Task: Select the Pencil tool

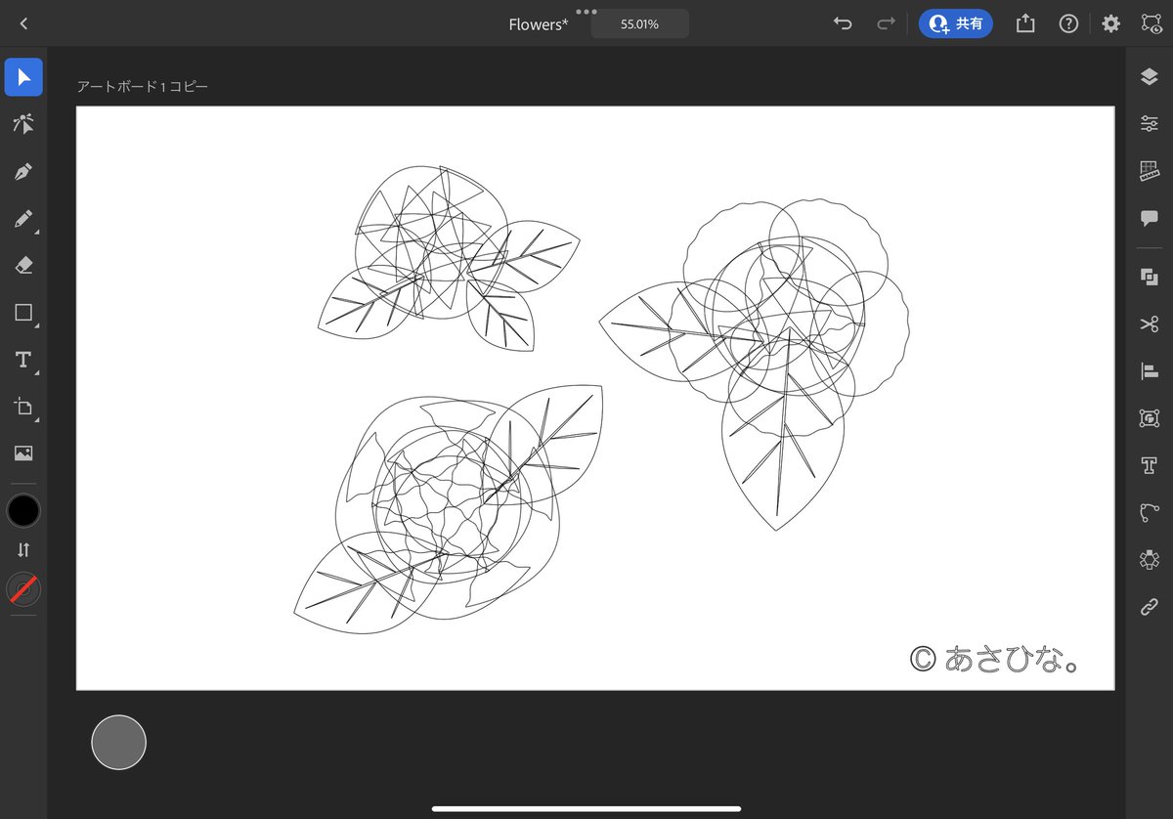Action: point(23,219)
